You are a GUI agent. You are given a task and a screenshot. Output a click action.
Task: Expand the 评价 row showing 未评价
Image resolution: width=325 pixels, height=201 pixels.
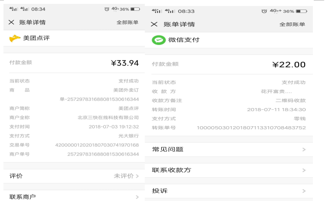[73, 176]
